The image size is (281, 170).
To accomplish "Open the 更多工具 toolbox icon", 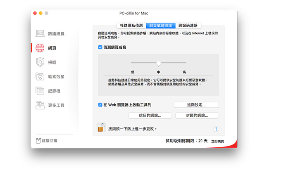I will coord(40,105).
